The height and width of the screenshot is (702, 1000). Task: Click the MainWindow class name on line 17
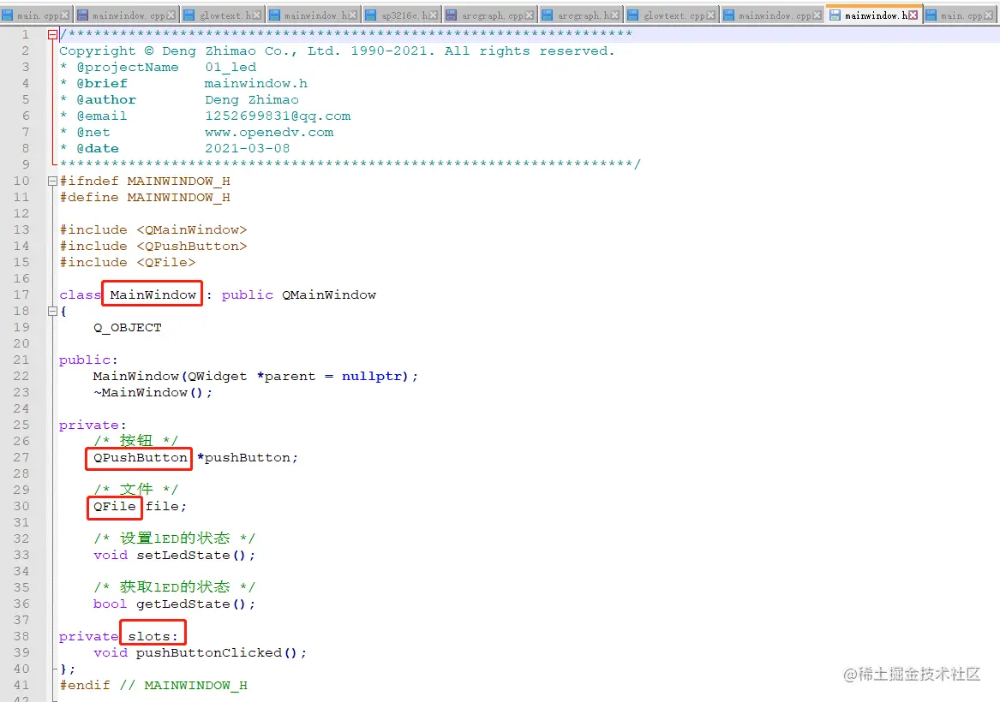click(x=153, y=294)
